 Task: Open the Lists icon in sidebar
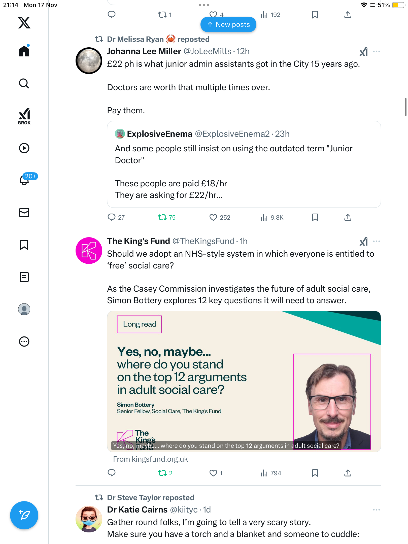coord(24,277)
